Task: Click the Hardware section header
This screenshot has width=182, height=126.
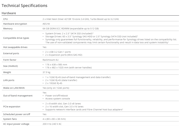Action: 9,13
